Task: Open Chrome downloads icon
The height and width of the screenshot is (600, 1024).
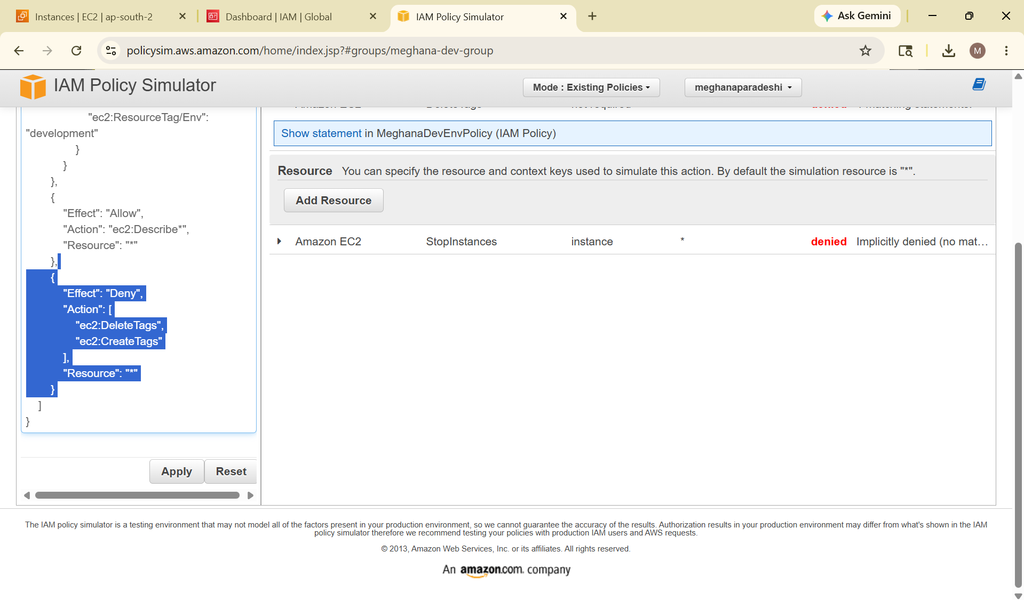Action: [x=948, y=51]
